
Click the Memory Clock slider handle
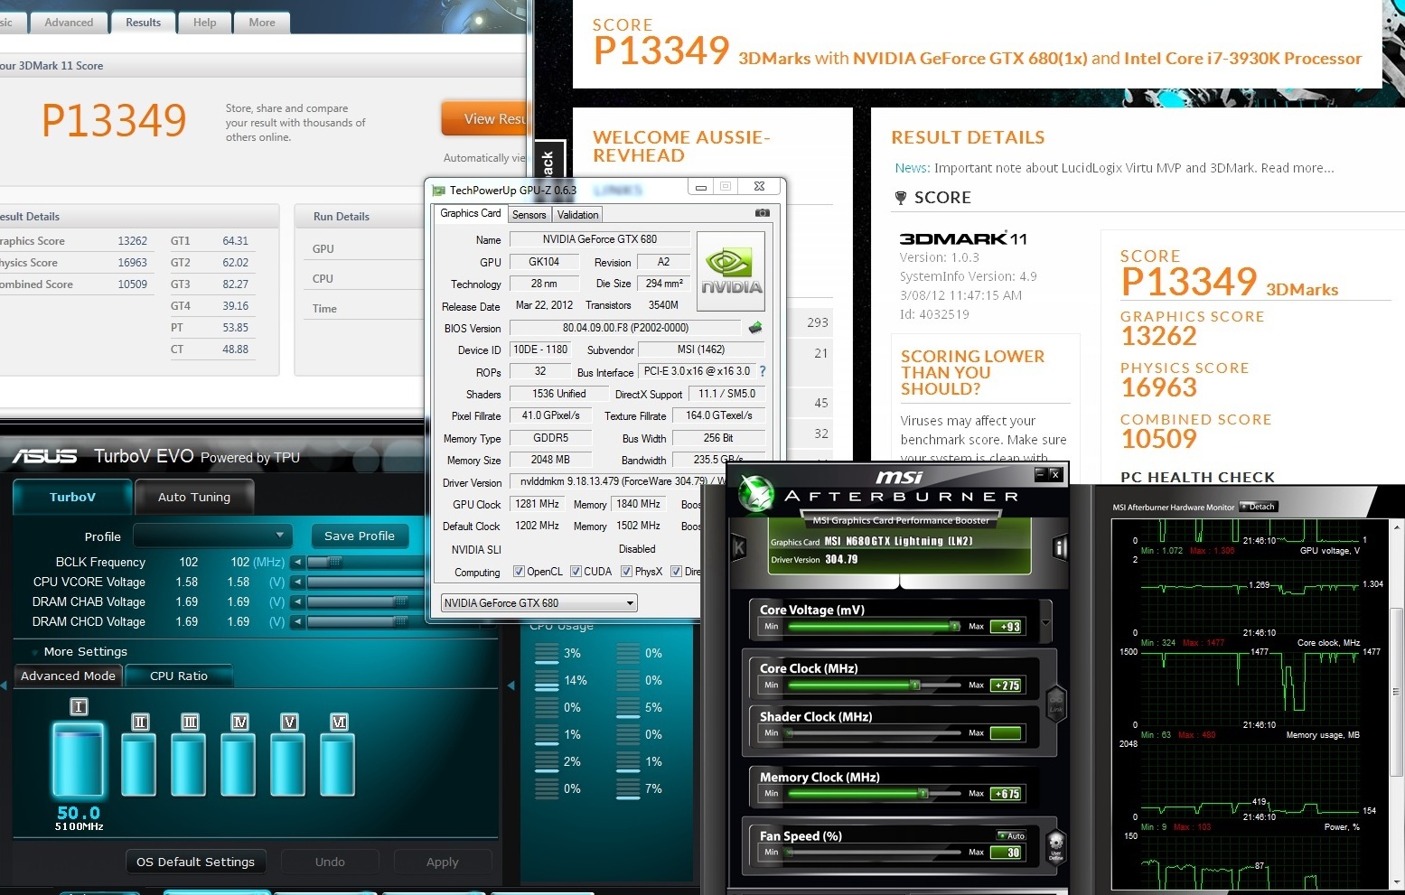tap(923, 794)
